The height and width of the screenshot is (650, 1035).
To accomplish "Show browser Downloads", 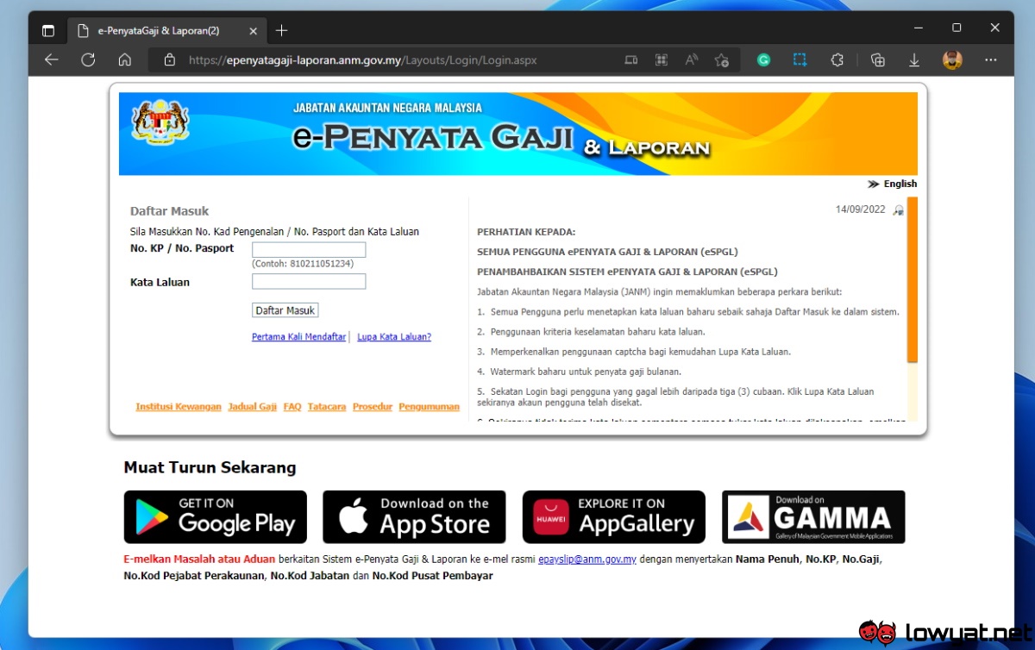I will pyautogui.click(x=914, y=60).
